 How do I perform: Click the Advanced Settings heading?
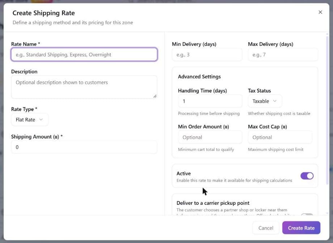(199, 77)
